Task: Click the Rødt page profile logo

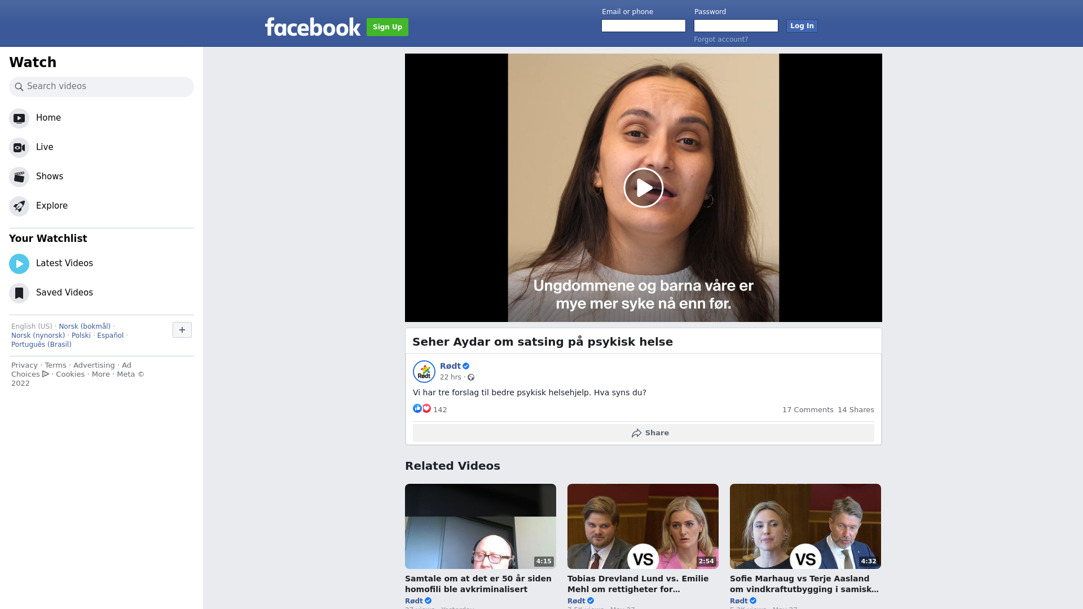Action: coord(424,372)
